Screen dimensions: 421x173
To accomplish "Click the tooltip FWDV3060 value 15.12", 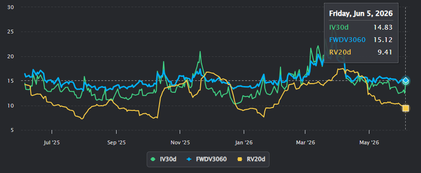I will (x=383, y=40).
